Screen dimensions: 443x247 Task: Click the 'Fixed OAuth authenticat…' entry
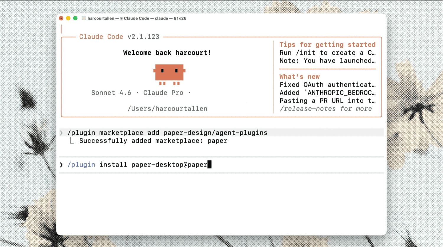(x=328, y=85)
